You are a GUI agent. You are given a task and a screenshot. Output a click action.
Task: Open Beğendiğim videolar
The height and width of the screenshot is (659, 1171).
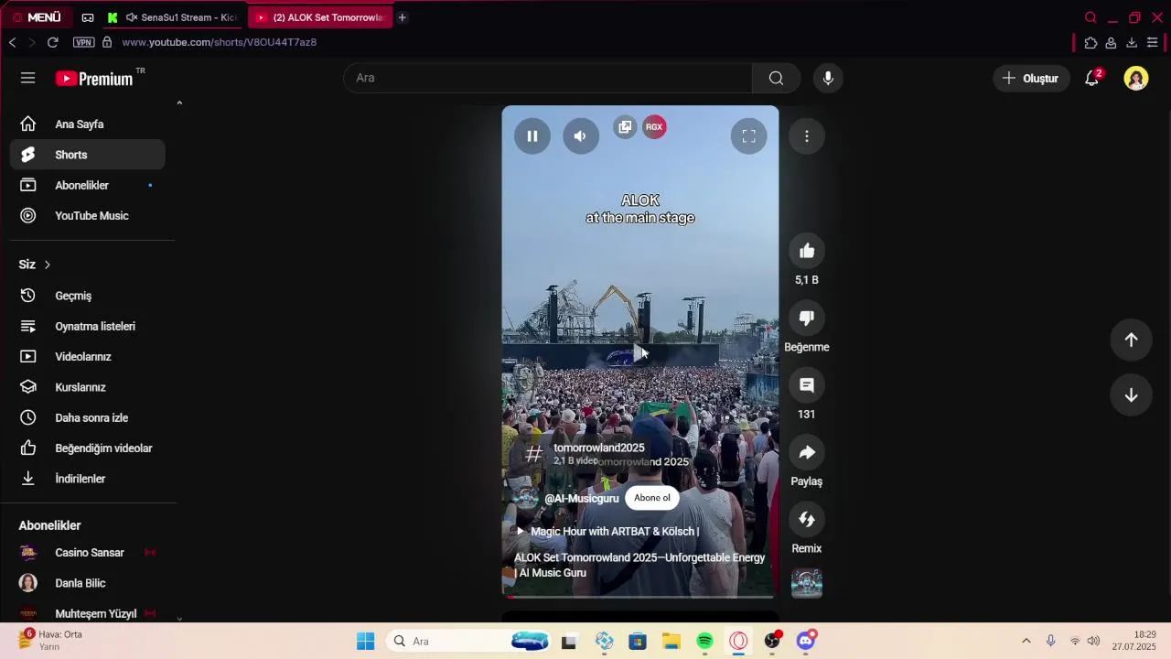click(x=88, y=448)
